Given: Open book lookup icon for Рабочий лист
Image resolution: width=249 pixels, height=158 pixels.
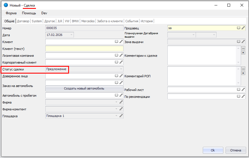Looking at the screenshot, I should (x=239, y=90).
